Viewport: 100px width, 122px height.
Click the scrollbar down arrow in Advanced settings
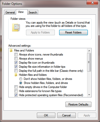click(x=89, y=95)
